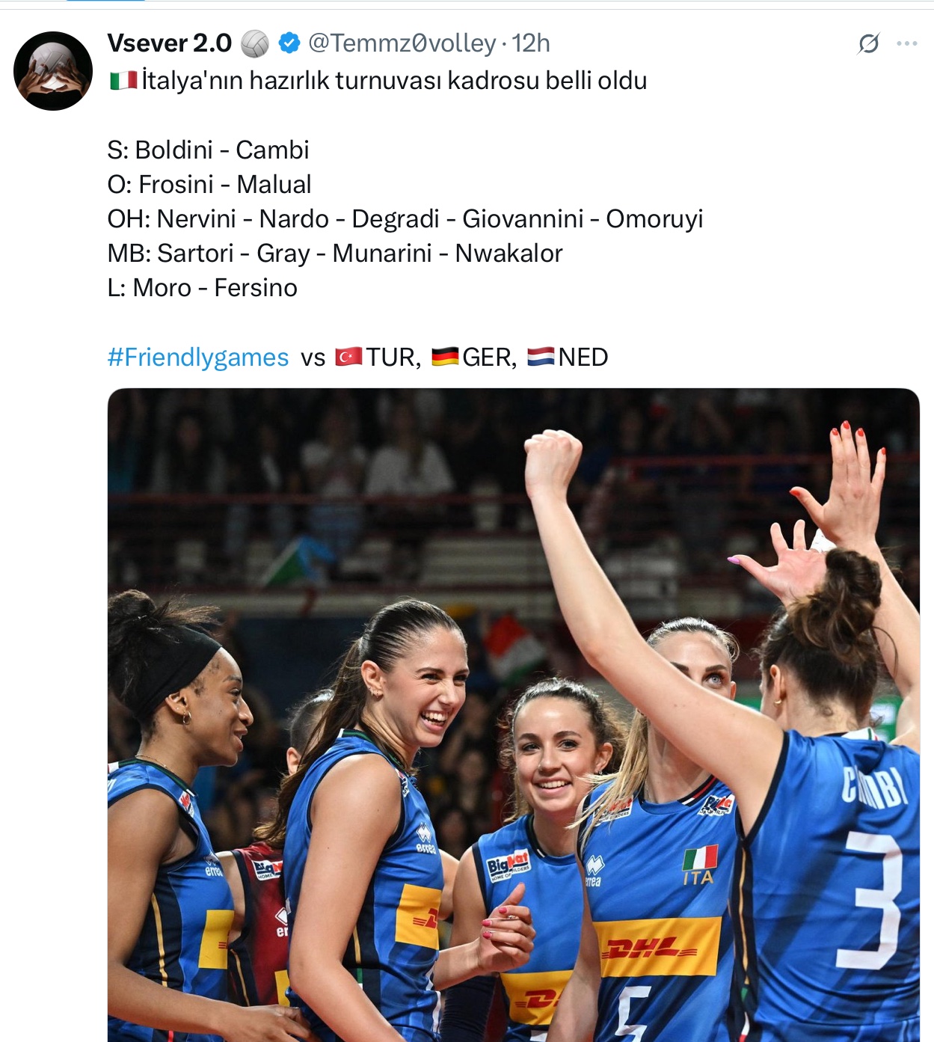This screenshot has height=1042, width=934.
Task: Open the Italy team photo
Action: pos(514,715)
